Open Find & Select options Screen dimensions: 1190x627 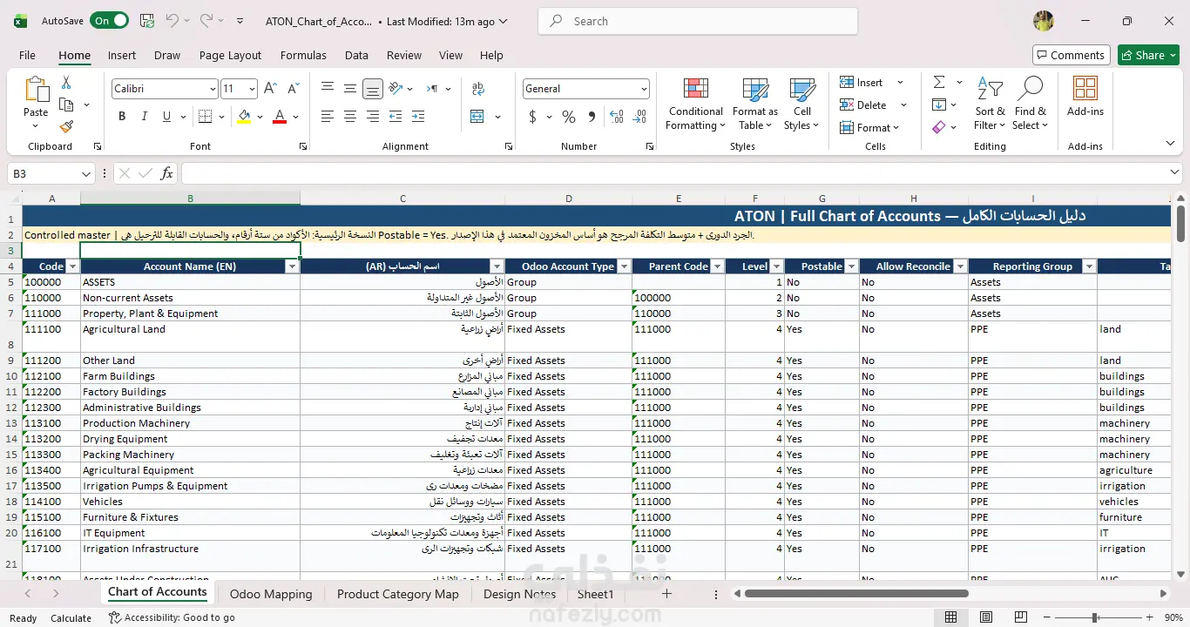click(x=1031, y=104)
